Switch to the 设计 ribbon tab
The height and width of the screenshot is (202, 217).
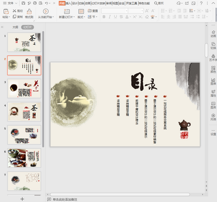click(75, 3)
